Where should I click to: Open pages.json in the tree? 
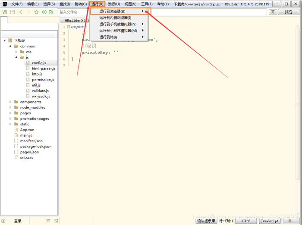point(29,152)
